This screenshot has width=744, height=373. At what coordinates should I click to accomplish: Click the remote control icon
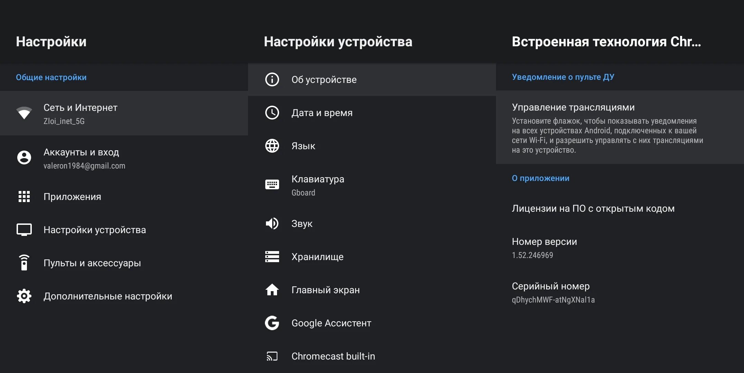[24, 262]
